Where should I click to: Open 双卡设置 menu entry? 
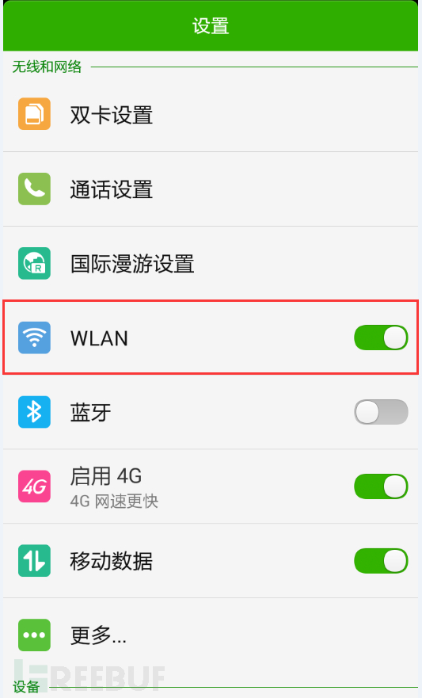click(x=112, y=115)
